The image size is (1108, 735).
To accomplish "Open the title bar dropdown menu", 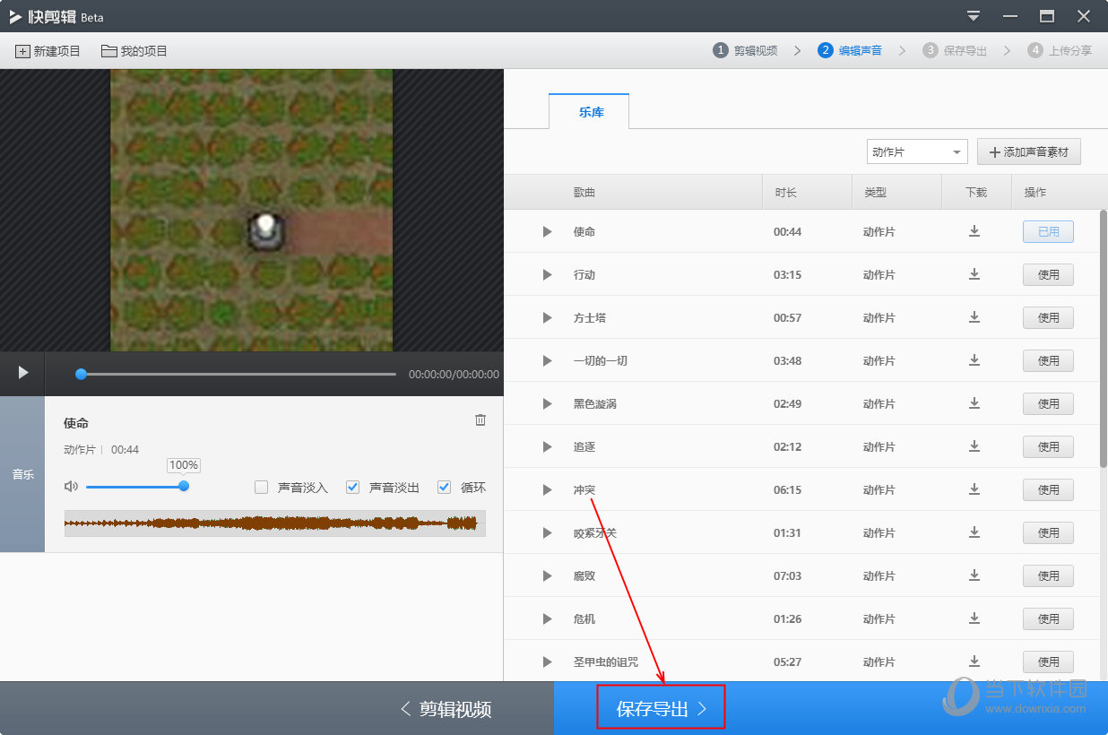I will (974, 16).
